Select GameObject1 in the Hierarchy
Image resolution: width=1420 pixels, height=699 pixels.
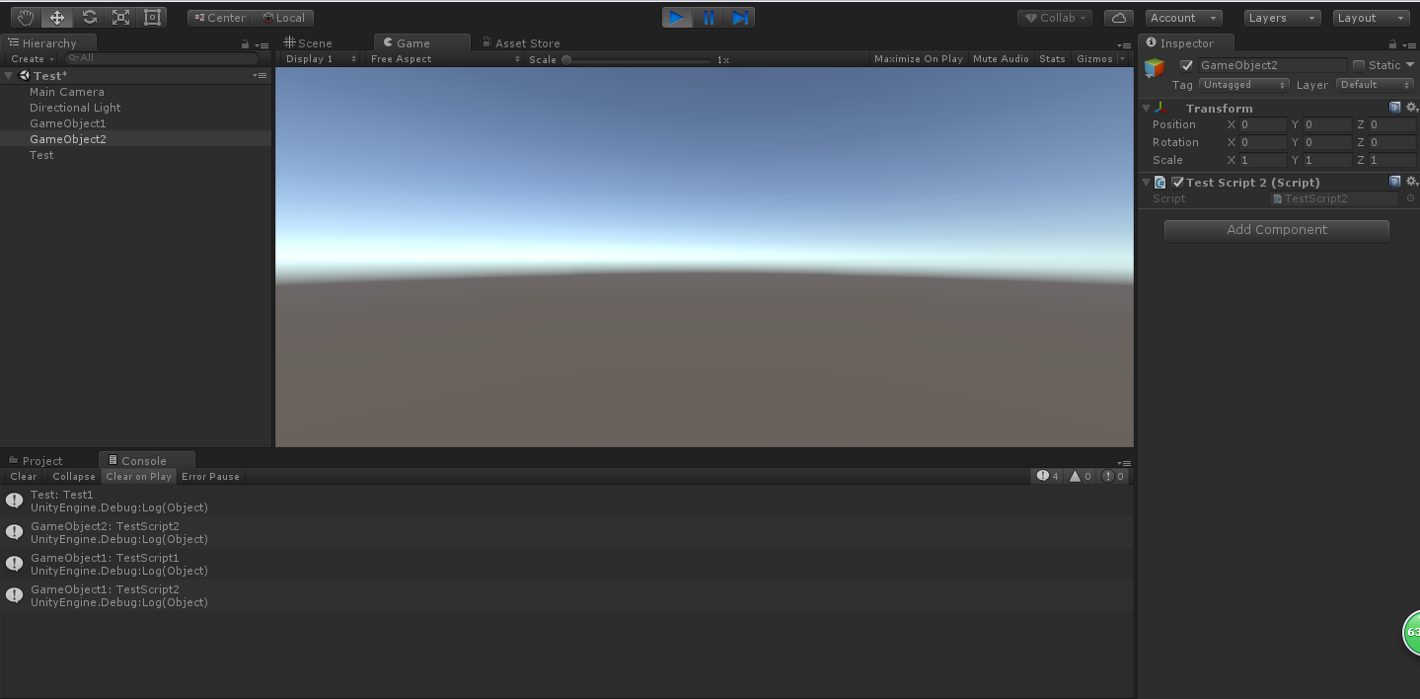coord(68,122)
